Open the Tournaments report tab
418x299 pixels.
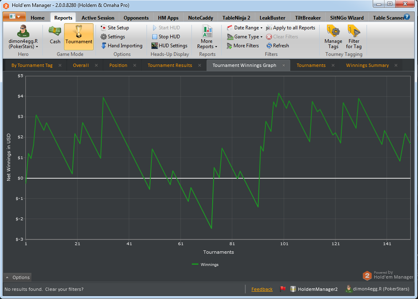point(311,65)
